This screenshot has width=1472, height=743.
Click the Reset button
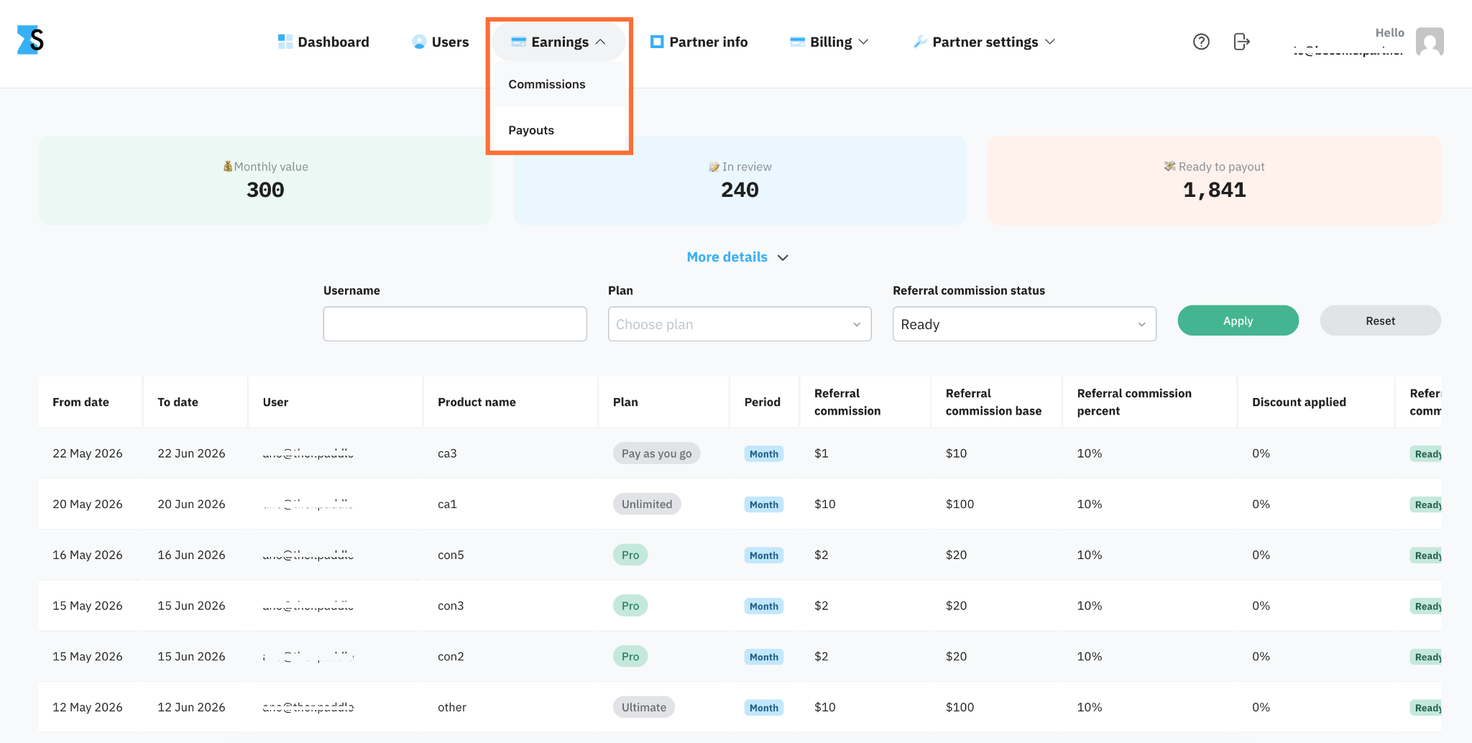pos(1380,320)
